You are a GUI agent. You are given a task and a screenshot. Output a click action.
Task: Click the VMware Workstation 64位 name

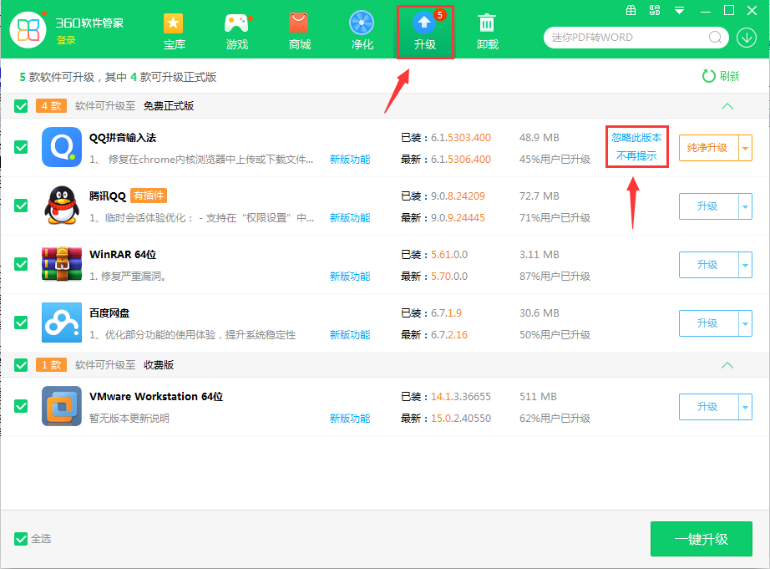(156, 397)
